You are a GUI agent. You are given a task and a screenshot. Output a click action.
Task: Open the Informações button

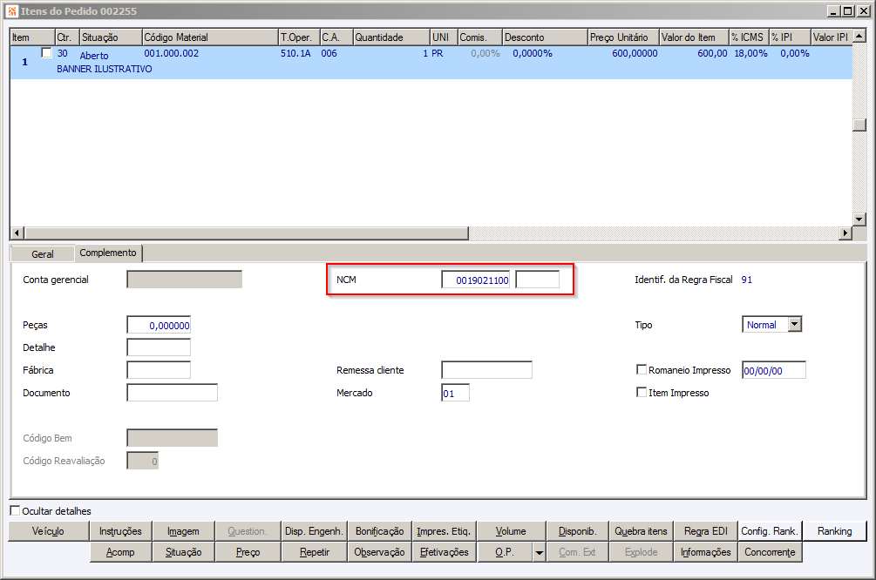[706, 552]
